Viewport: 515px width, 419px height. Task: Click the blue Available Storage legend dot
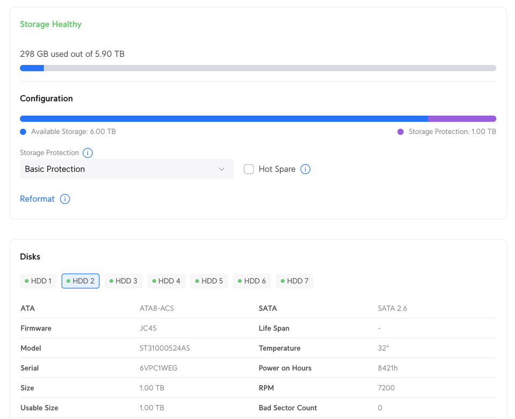pyautogui.click(x=23, y=132)
